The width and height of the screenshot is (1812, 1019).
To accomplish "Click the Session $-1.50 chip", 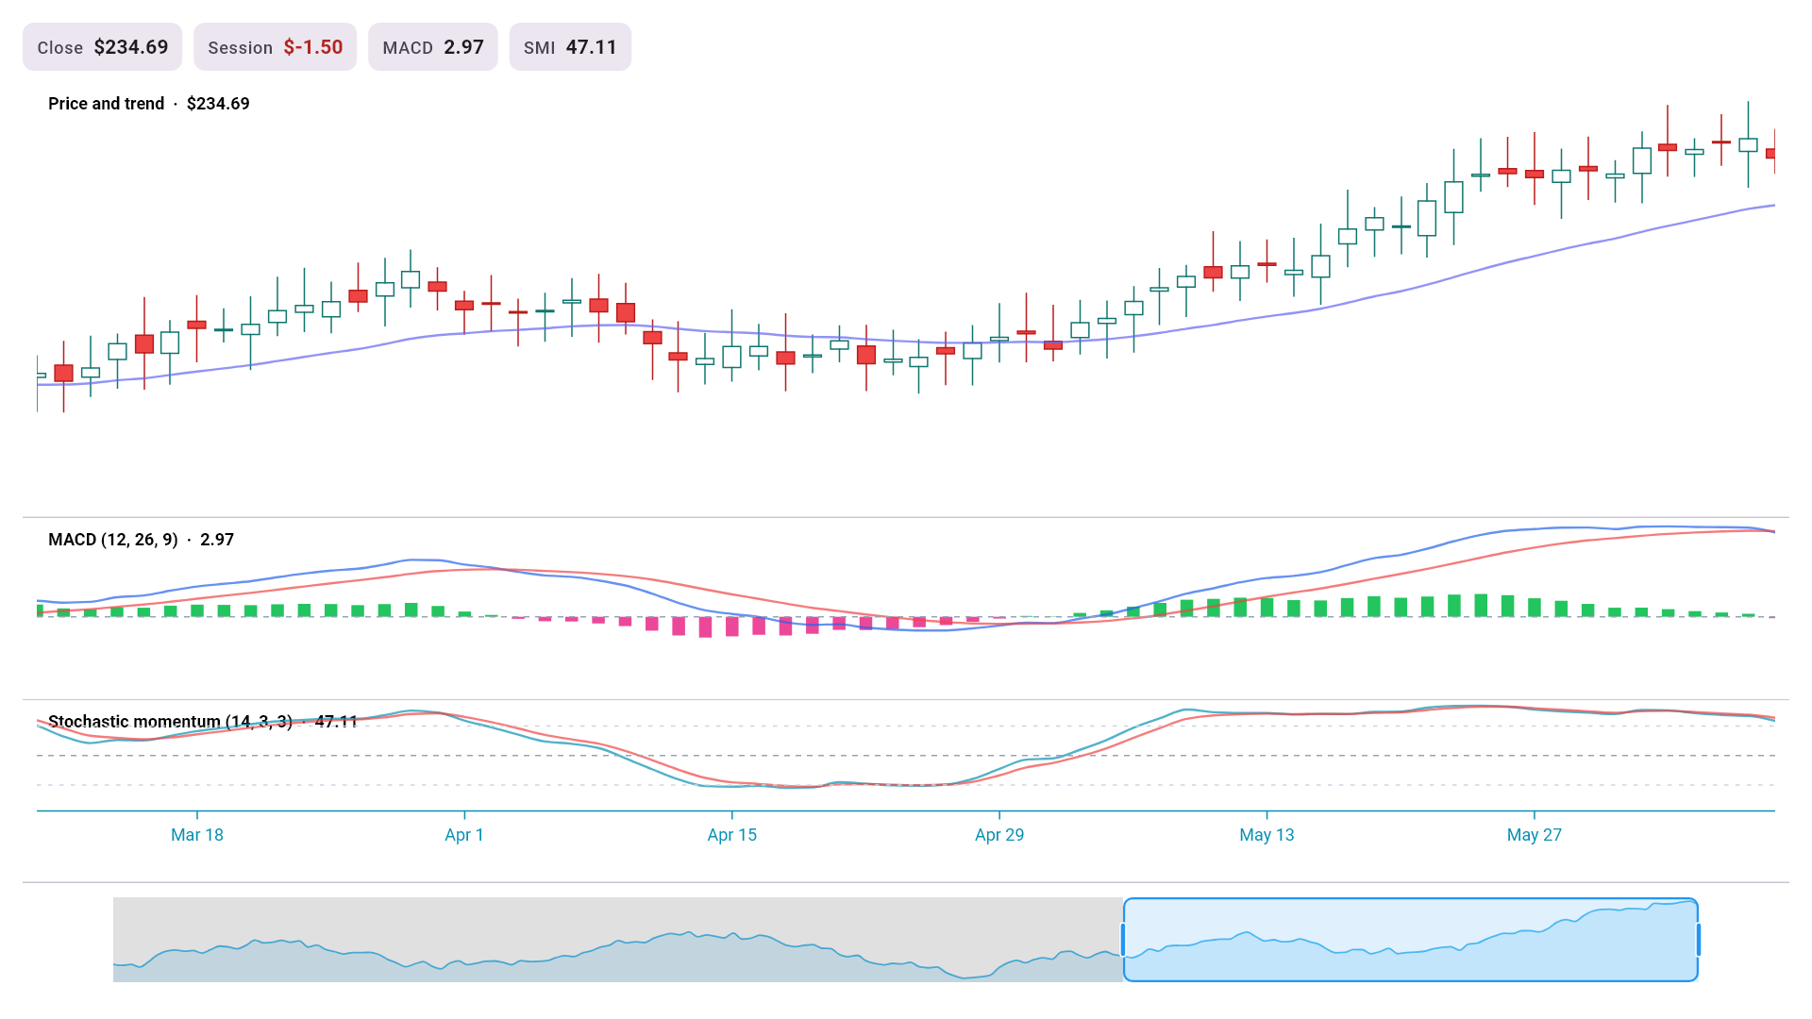I will [275, 47].
